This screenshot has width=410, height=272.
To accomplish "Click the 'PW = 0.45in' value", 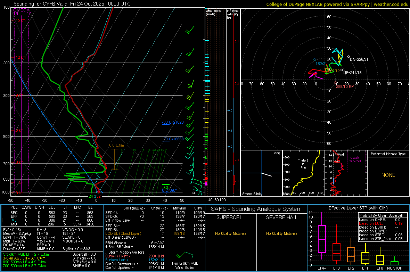I will click(x=13, y=230).
